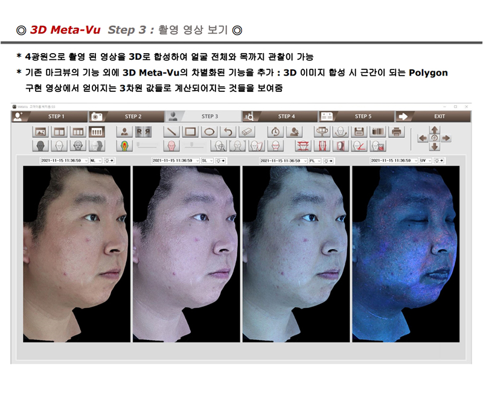Select the ellipse drawing tool
Viewport: 483px width, 398px height.
pos(209,131)
